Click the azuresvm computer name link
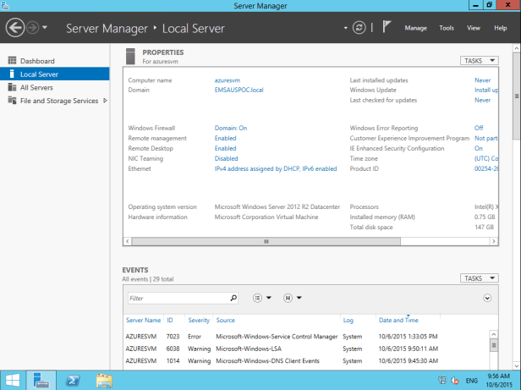 tap(228, 80)
